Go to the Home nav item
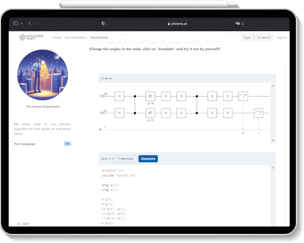 [x=57, y=38]
